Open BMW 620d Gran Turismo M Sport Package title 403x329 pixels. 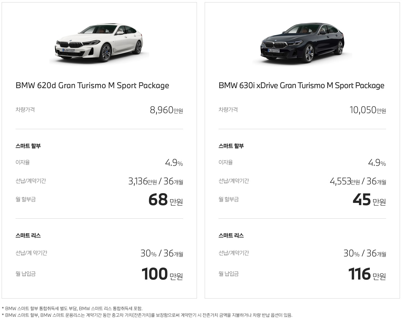92,86
